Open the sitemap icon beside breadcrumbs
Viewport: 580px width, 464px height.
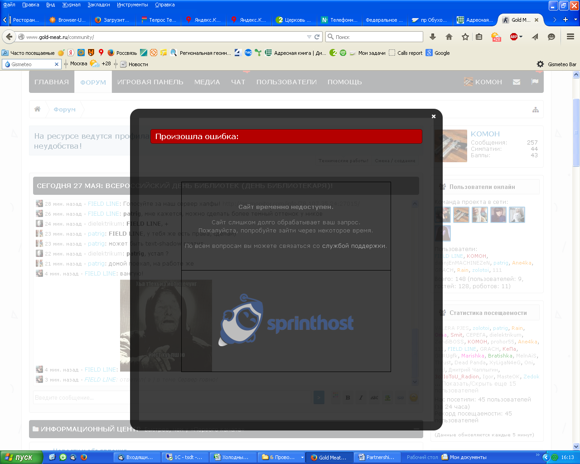pyautogui.click(x=536, y=110)
